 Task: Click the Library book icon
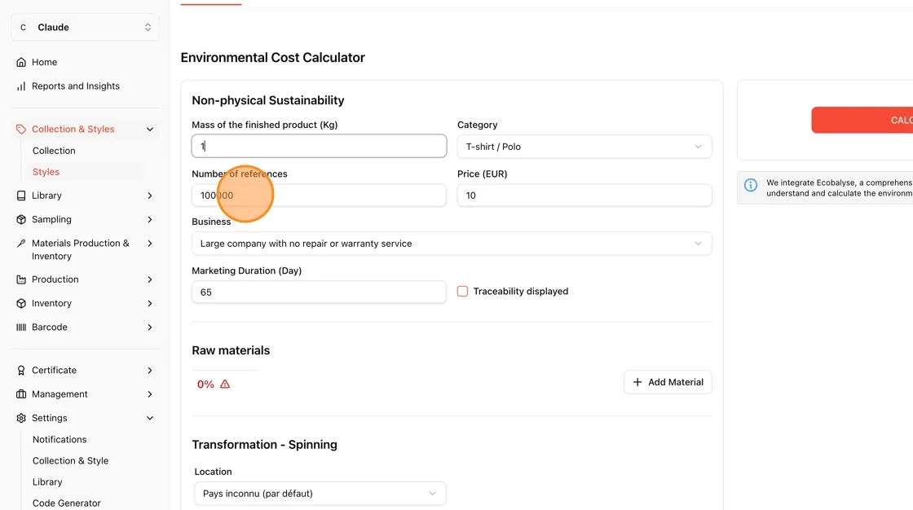pyautogui.click(x=21, y=196)
